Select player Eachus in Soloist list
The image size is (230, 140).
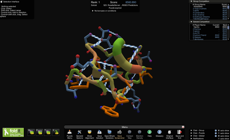click(210, 29)
